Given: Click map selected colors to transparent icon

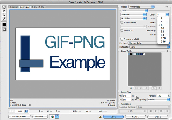Looking at the screenshot, I should [136, 88].
